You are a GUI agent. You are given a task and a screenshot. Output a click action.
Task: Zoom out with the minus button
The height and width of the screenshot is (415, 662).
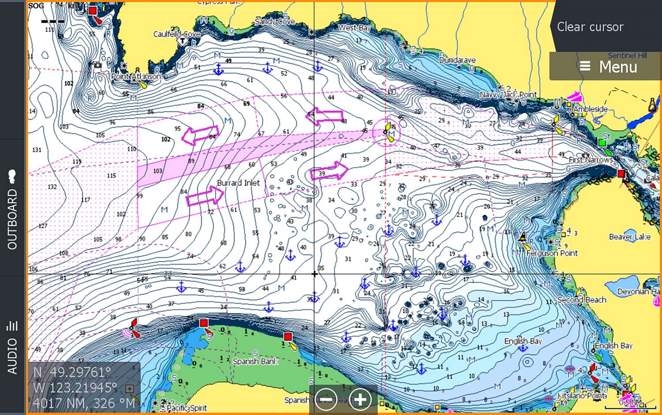tap(326, 400)
